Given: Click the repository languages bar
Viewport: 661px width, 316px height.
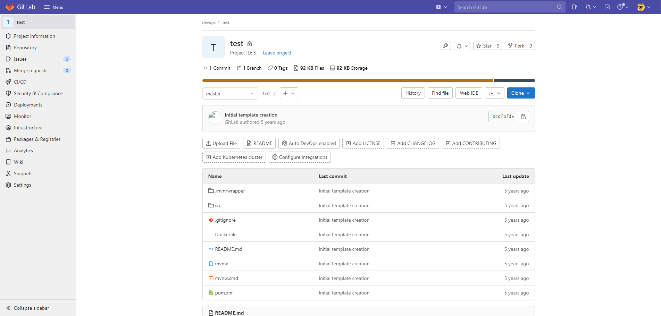Looking at the screenshot, I should 368,80.
